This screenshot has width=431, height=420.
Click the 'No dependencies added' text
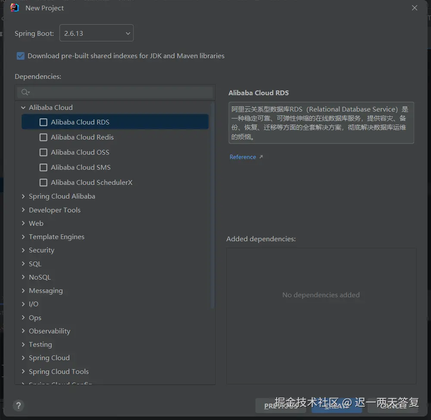(x=321, y=295)
